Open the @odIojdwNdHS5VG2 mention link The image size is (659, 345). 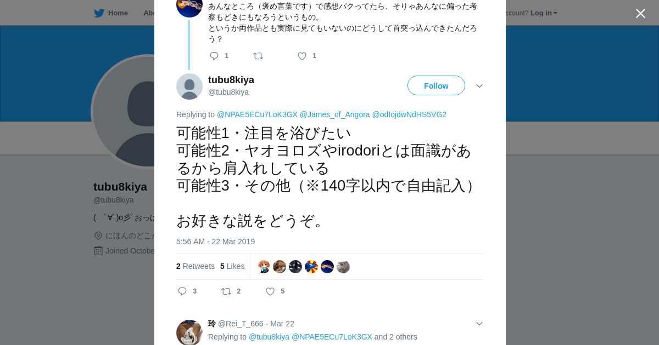click(x=409, y=114)
